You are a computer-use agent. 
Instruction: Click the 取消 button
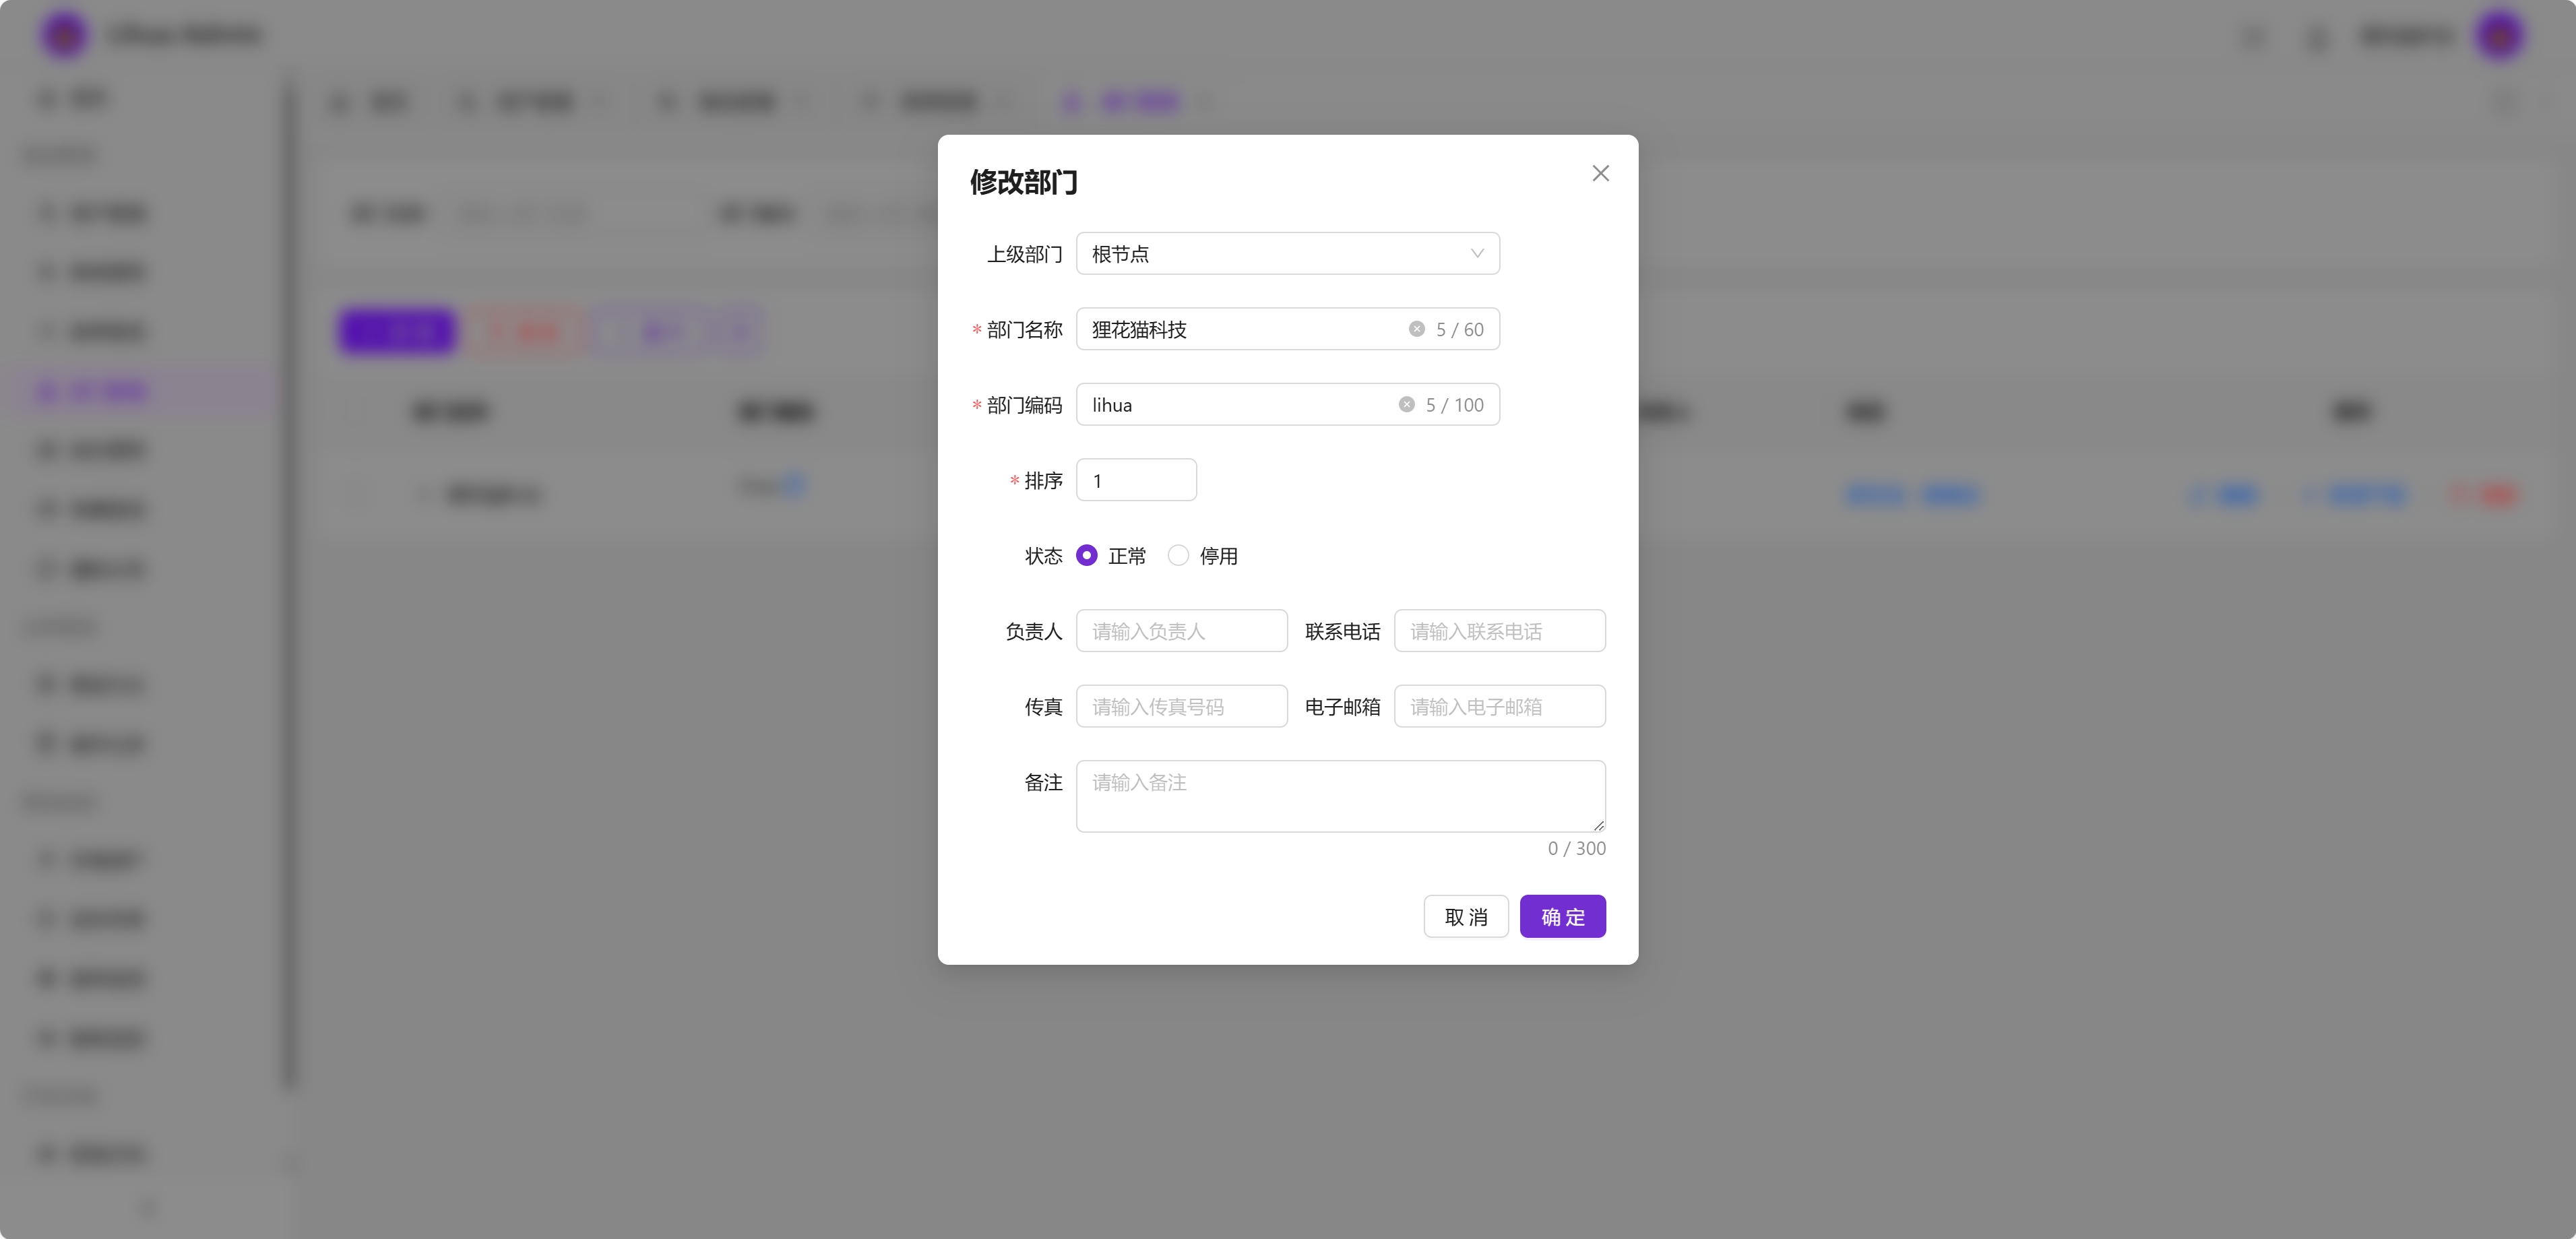point(1465,916)
